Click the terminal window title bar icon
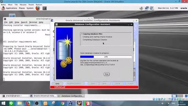 [5, 19]
